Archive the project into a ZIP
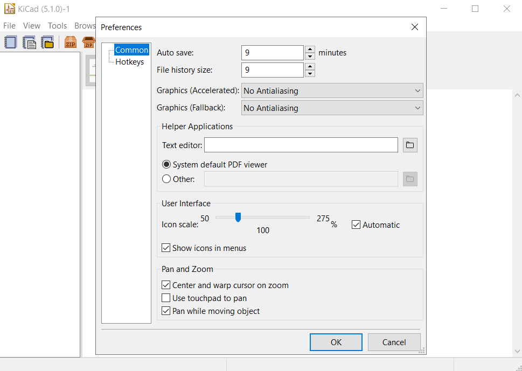522x371 pixels. pos(70,42)
